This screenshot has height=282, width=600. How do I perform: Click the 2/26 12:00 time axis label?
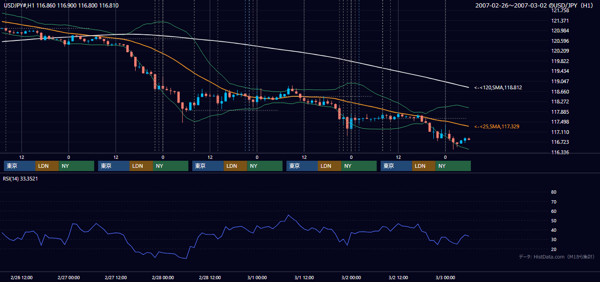22,277
